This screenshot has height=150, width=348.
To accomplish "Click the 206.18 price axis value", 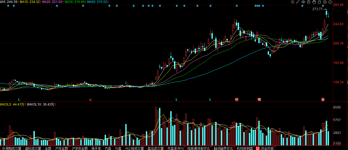I will 338,43.
